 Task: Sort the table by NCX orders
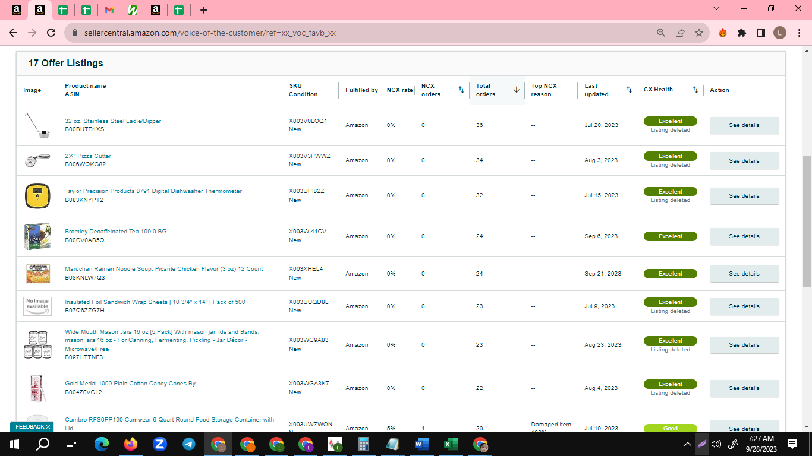pos(461,90)
